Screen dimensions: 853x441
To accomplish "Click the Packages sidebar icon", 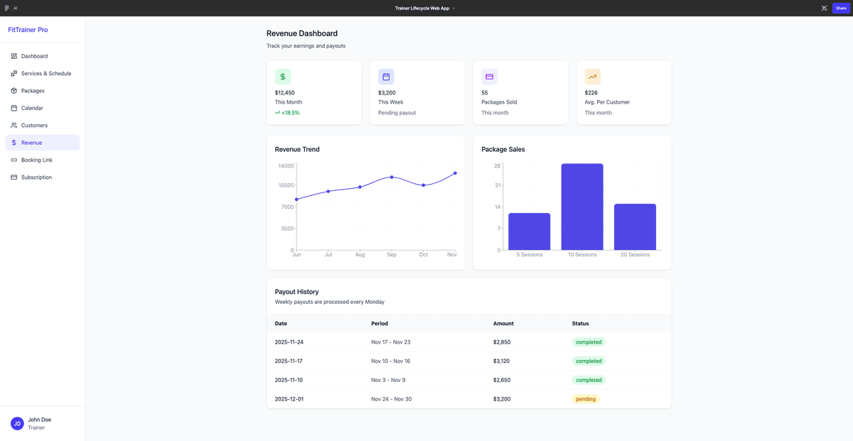I will (14, 90).
